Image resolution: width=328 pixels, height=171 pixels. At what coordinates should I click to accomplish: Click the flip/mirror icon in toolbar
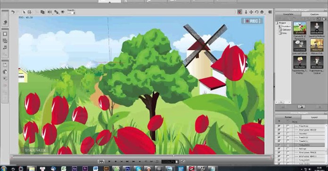[49, 12]
